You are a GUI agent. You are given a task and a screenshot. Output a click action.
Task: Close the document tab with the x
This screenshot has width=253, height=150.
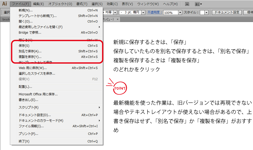[x=117, y=19]
